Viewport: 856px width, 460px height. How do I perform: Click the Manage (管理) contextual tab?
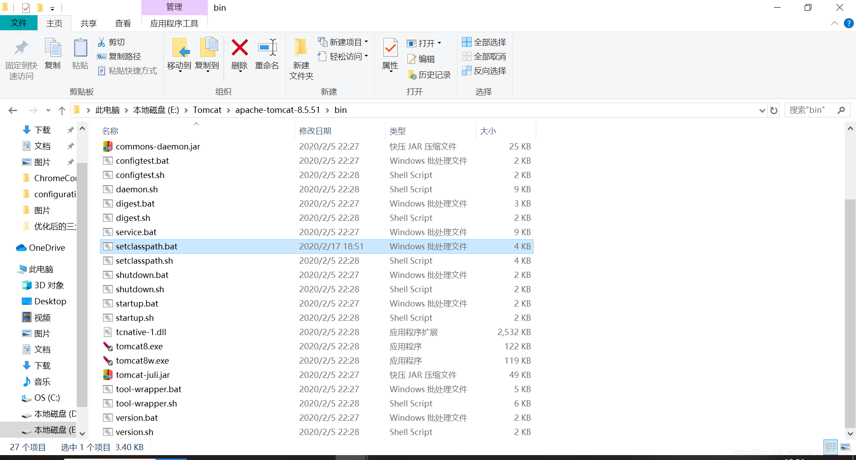(x=174, y=7)
